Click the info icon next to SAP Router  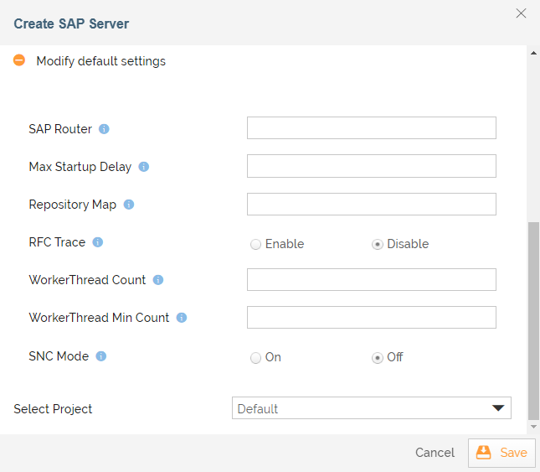click(x=104, y=129)
